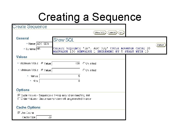180x135 pixels.
Task: Select Value radio for Maximum Value
Action: (42, 63)
